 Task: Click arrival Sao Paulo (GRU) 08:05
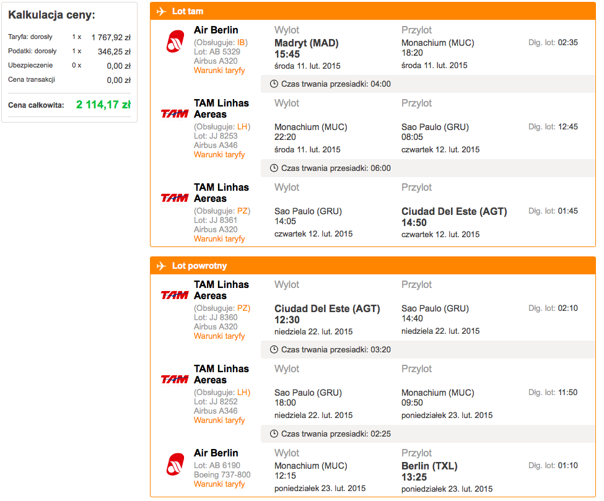coord(435,132)
